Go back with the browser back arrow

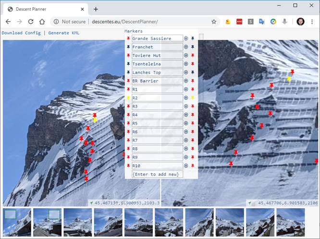click(8, 22)
